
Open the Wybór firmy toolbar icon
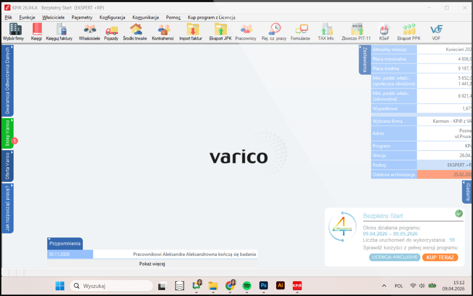13,32
